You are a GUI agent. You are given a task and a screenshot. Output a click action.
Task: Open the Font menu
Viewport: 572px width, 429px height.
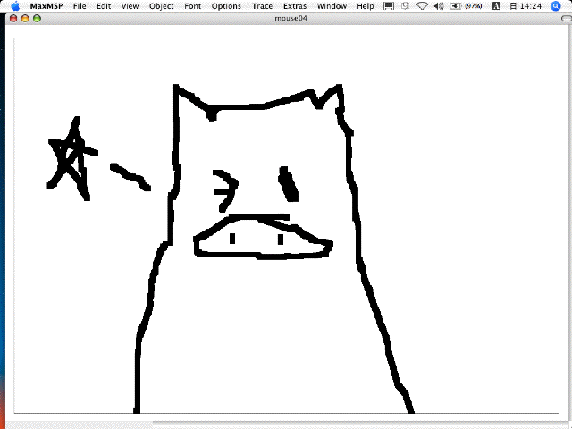193,6
